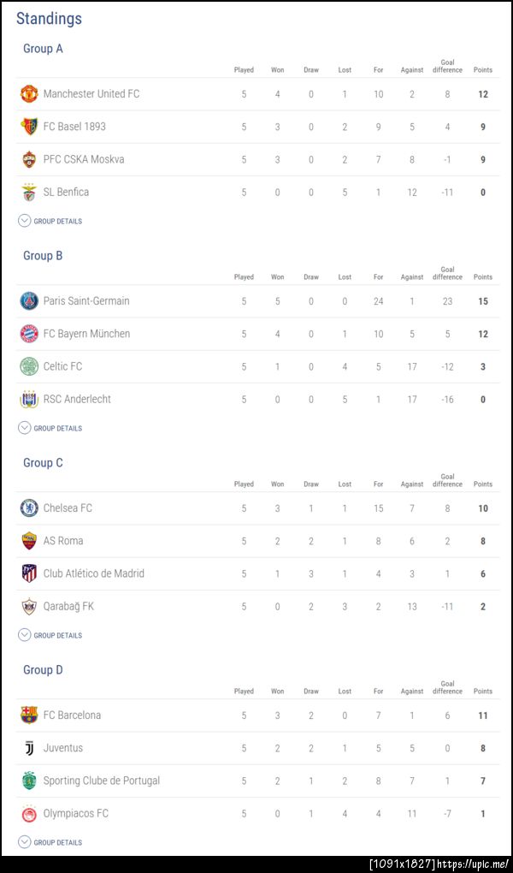This screenshot has height=873, width=513.
Task: Click the Points column header in Group A
Action: (x=483, y=70)
